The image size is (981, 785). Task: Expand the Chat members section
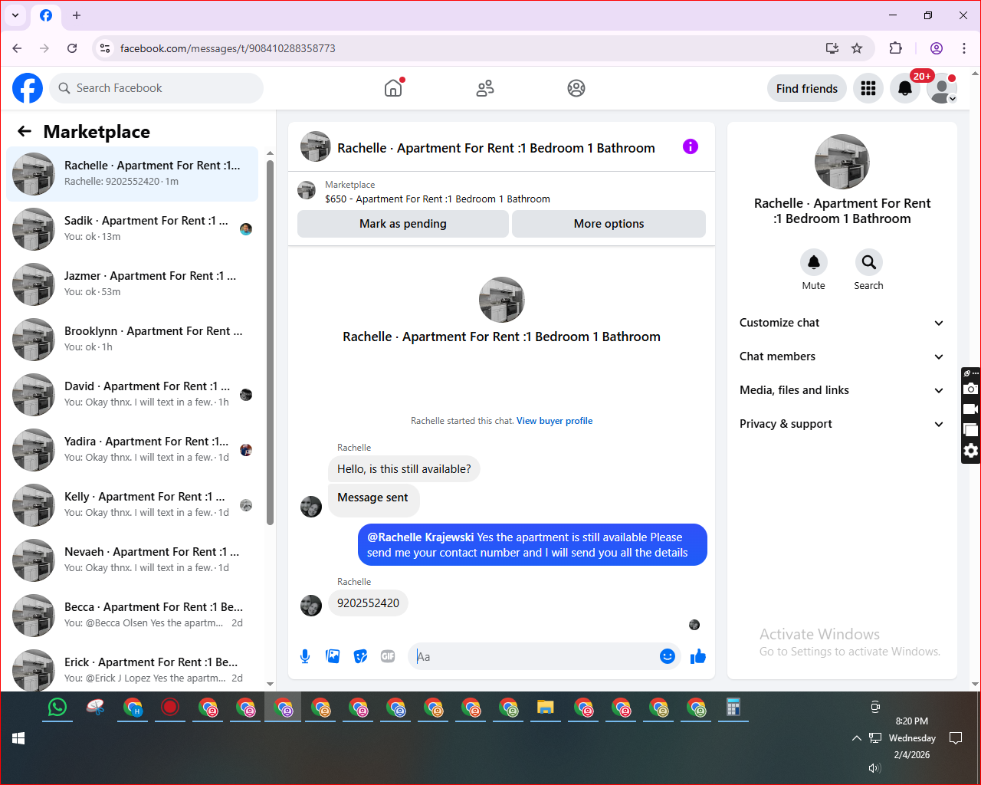point(842,356)
